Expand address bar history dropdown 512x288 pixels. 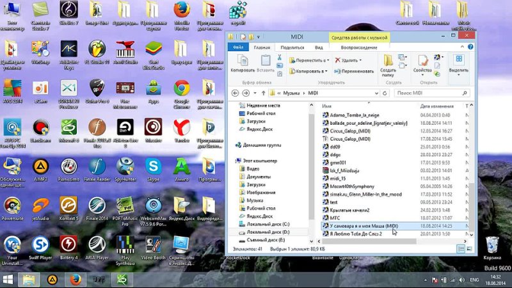tap(376, 93)
